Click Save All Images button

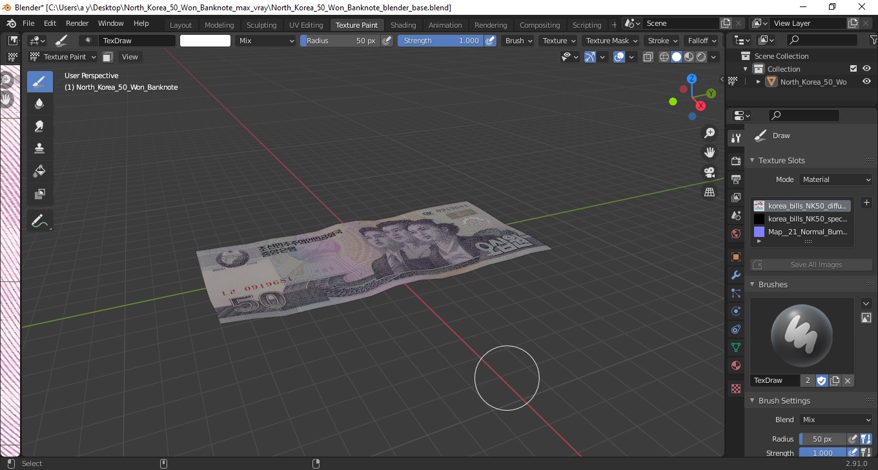coord(812,265)
